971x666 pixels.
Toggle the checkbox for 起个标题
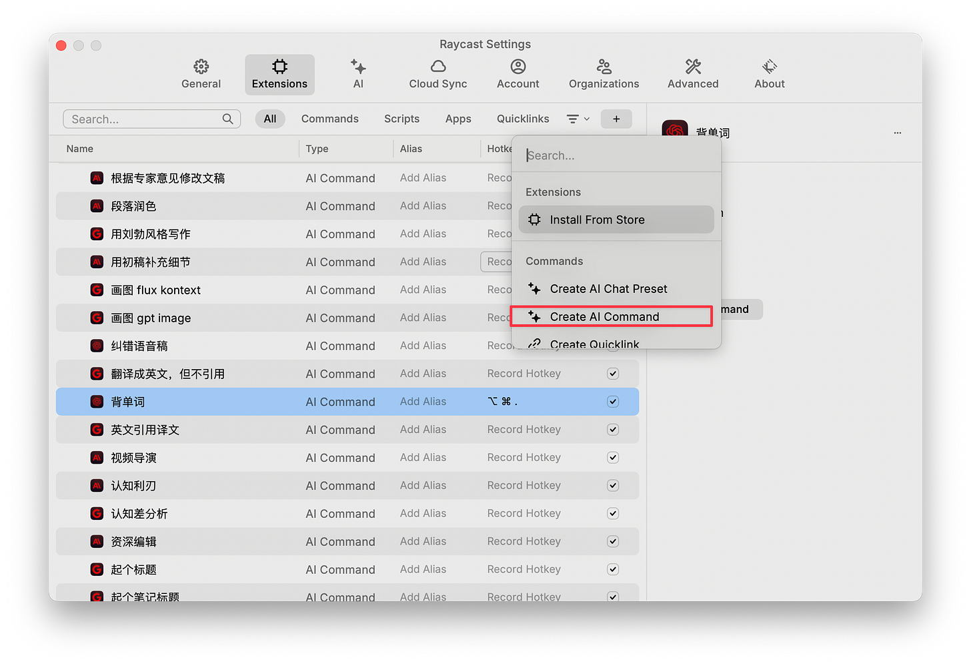pyautogui.click(x=613, y=569)
